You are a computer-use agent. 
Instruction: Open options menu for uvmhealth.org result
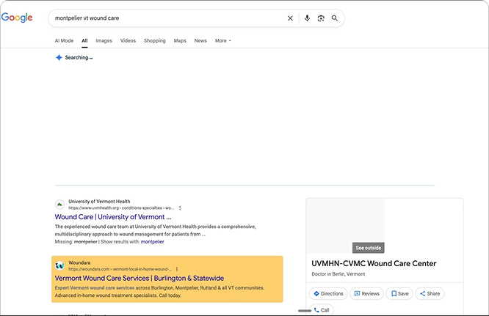coord(180,208)
